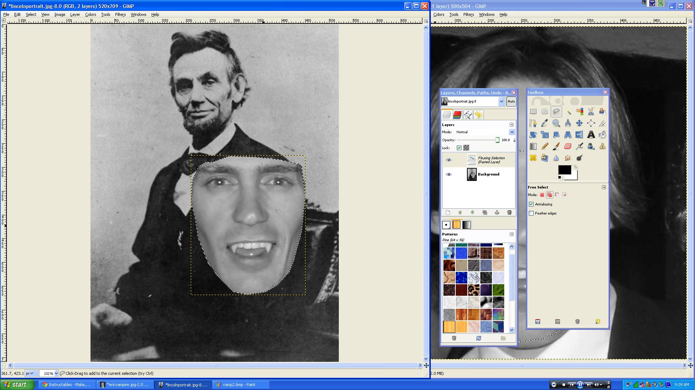Open the Patterns panel tab menu arrow

511,234
